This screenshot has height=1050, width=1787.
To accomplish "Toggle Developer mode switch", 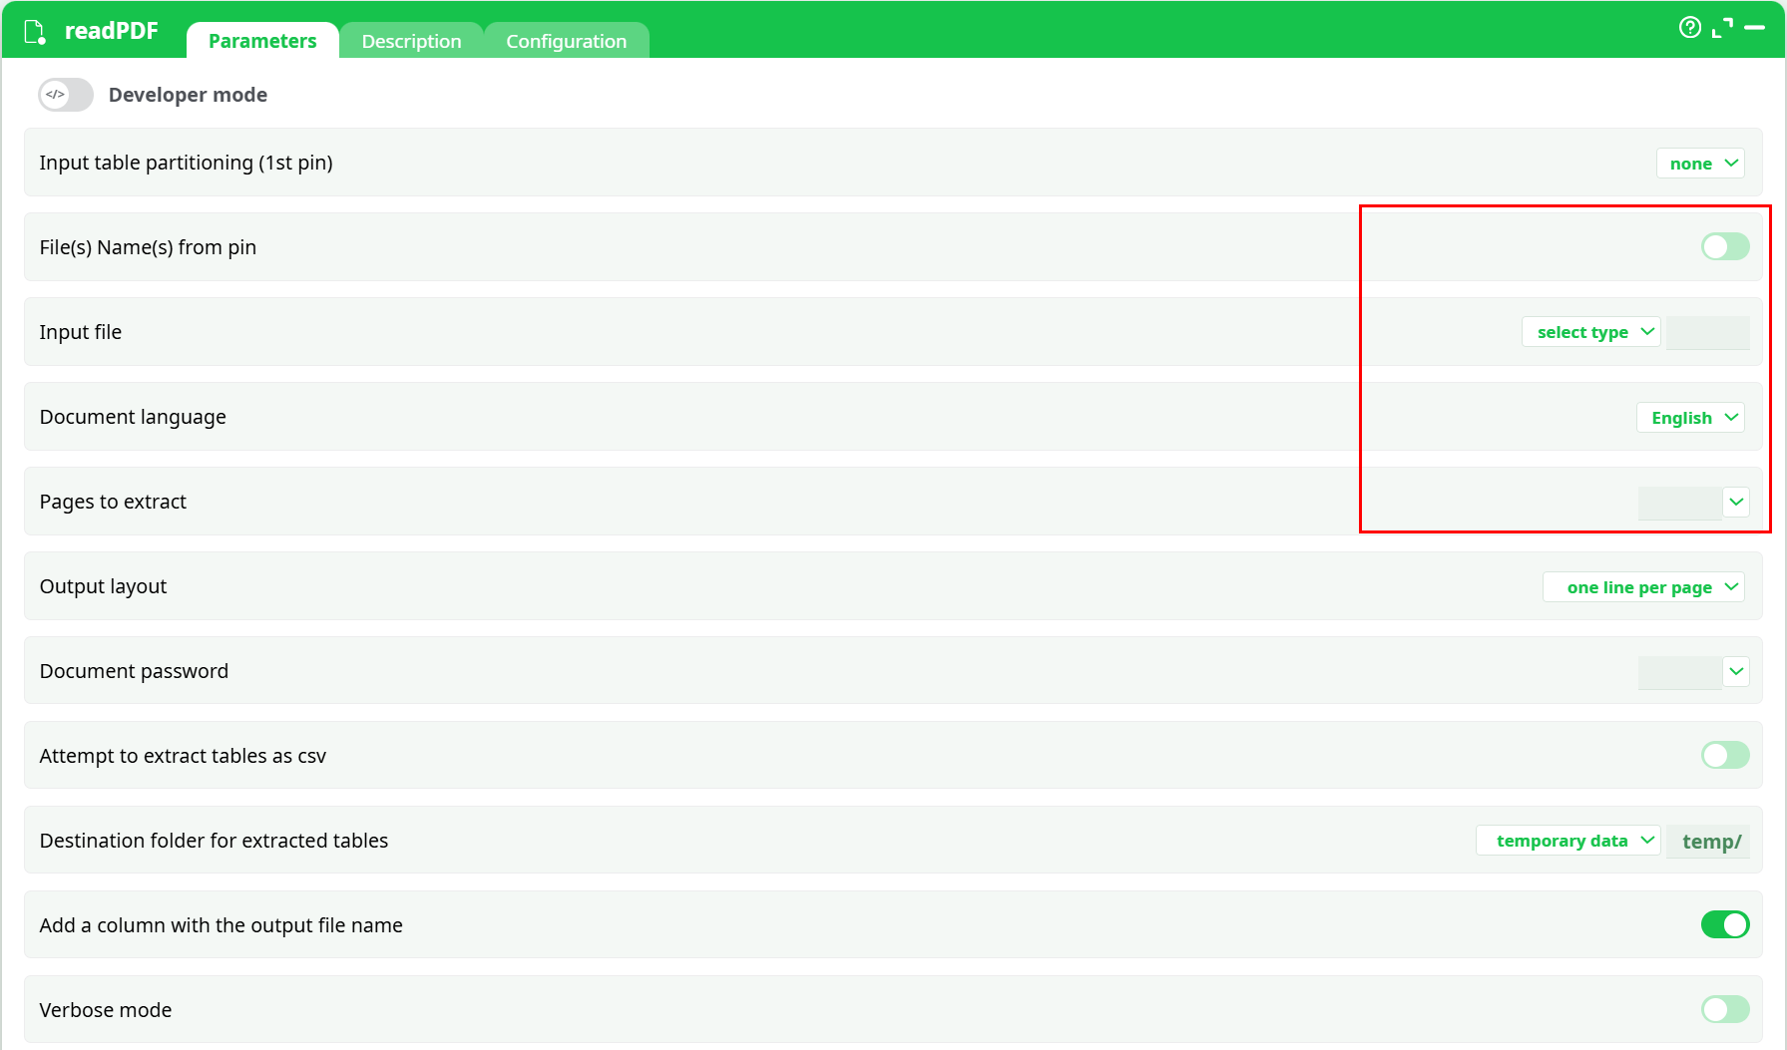I will coord(66,95).
